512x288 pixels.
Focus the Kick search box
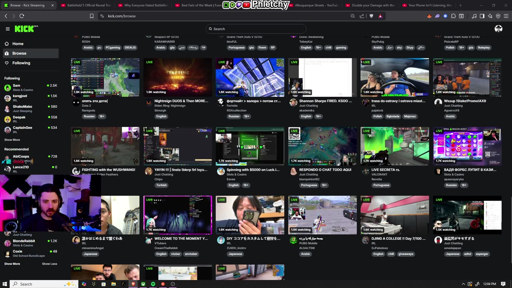(256, 29)
